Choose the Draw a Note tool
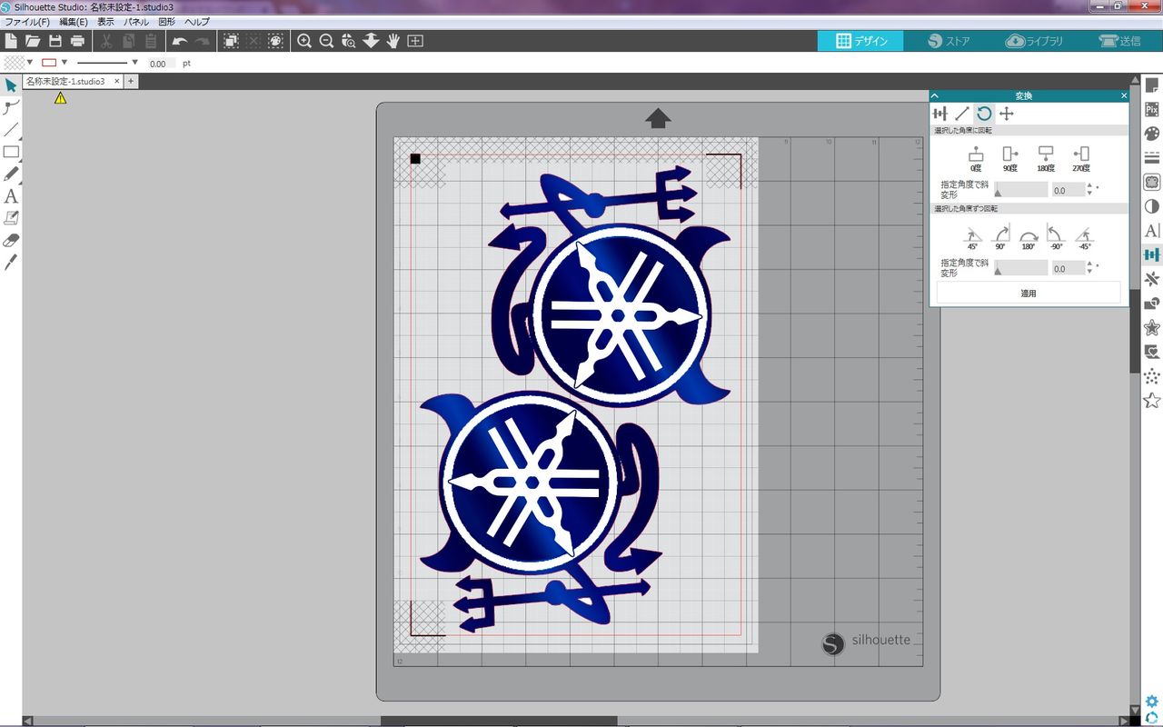The width and height of the screenshot is (1163, 727). [x=11, y=218]
